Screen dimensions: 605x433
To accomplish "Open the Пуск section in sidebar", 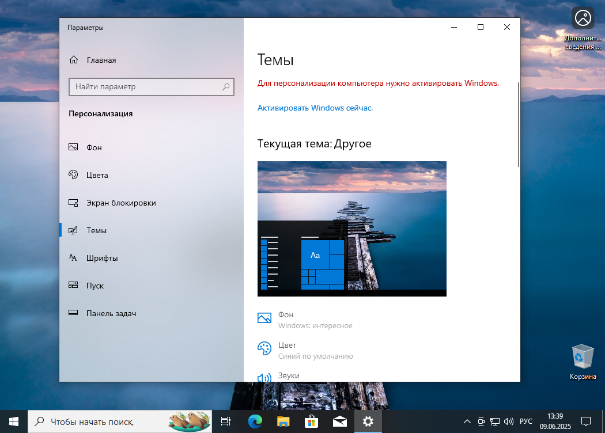I will click(94, 286).
